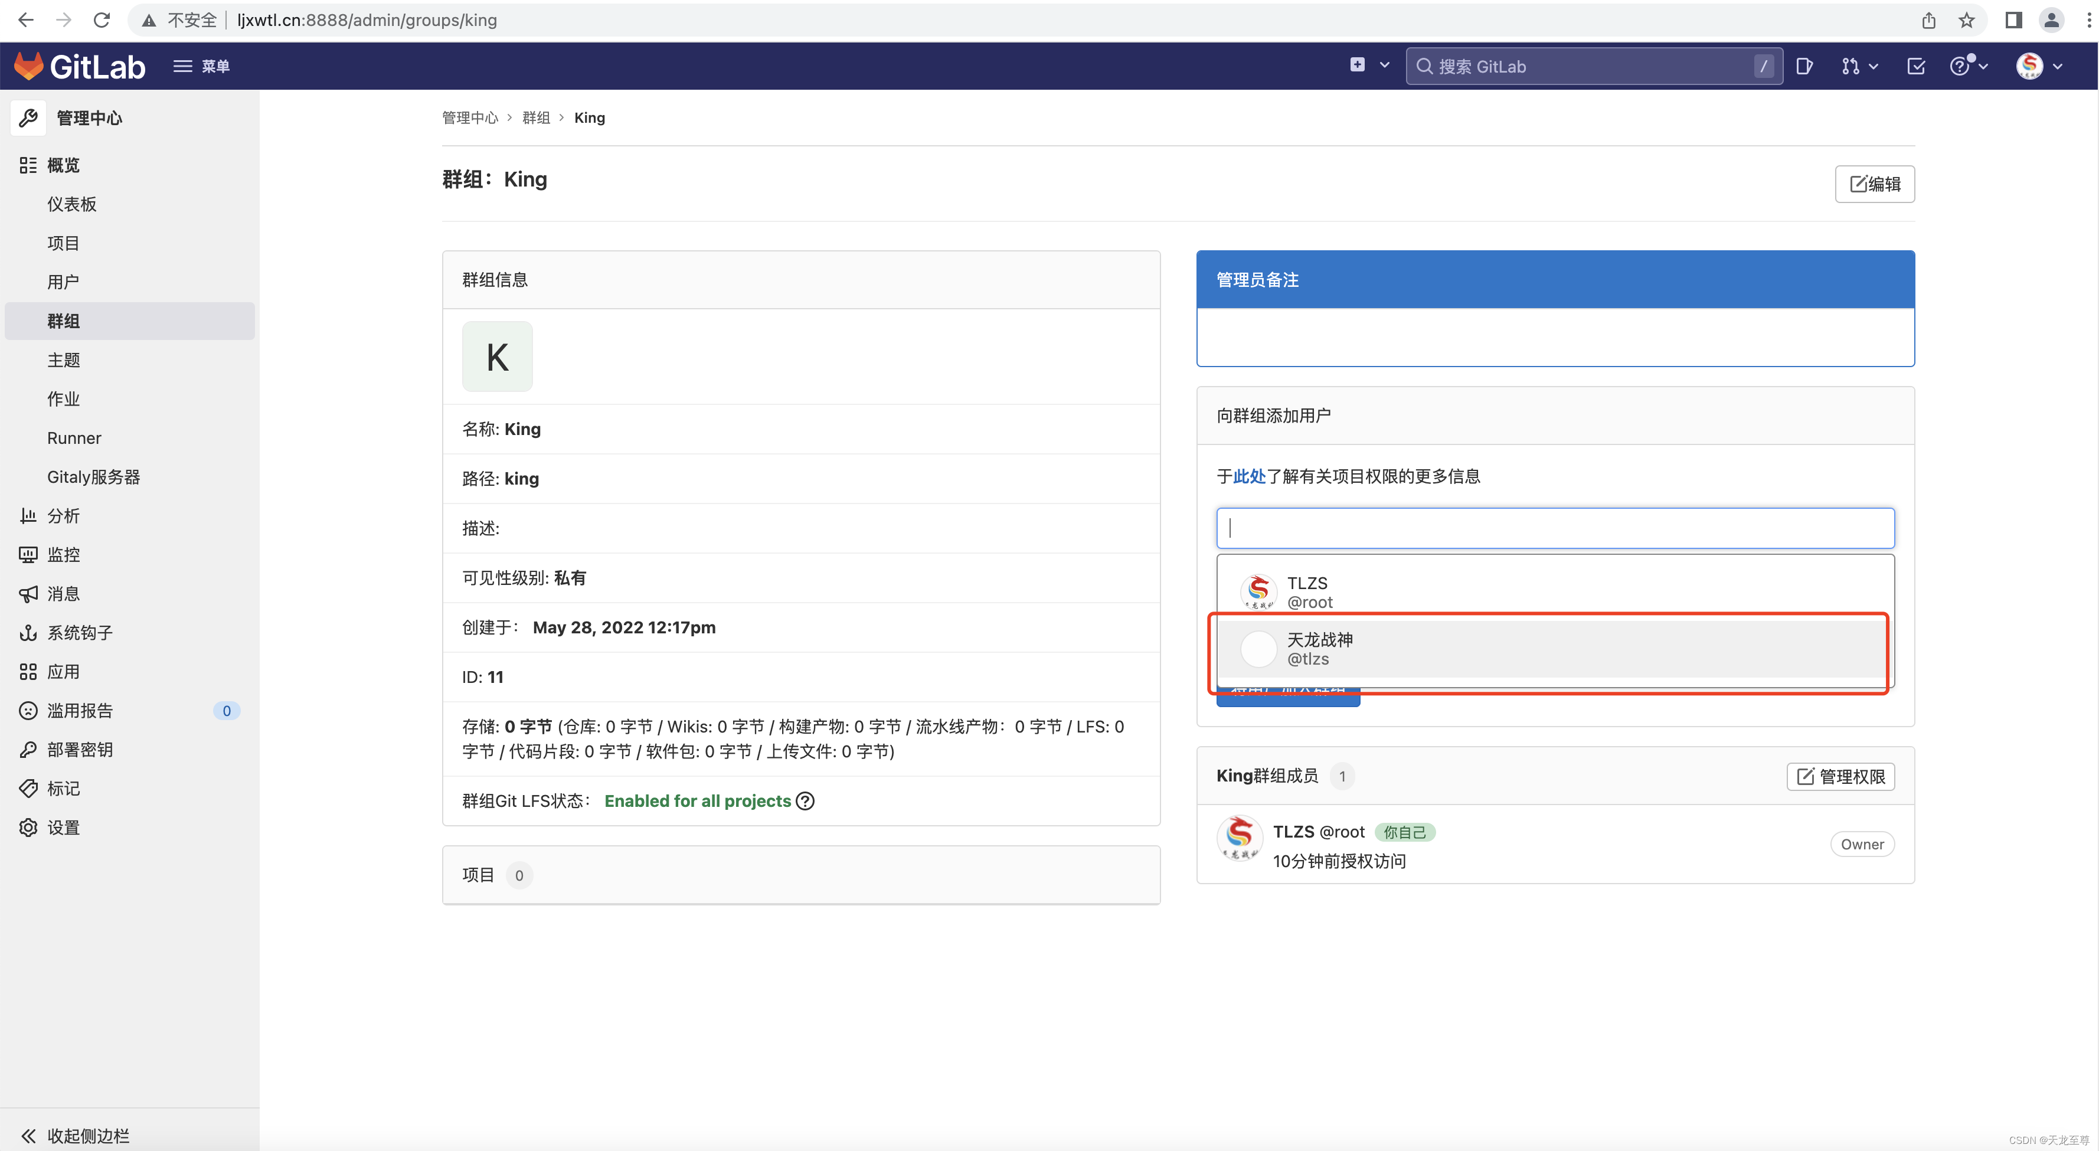Click the 不安全 site security warning
2099x1151 pixels.
(179, 21)
